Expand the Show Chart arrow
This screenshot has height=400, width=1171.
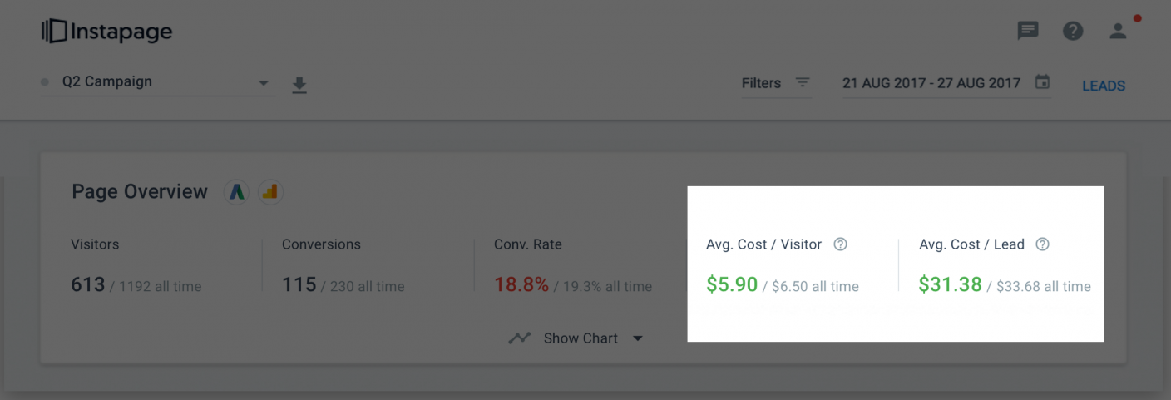pos(638,338)
